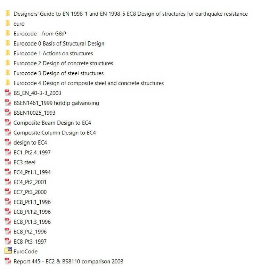Click 'Composite Column Design to EC4' file name
The width and height of the screenshot is (278, 278).
click(x=55, y=133)
